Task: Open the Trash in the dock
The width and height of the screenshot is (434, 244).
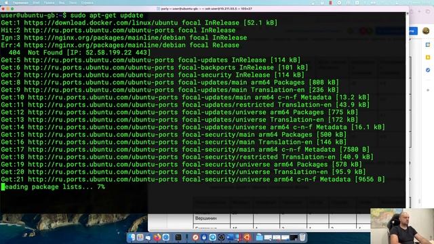Action: (302, 237)
